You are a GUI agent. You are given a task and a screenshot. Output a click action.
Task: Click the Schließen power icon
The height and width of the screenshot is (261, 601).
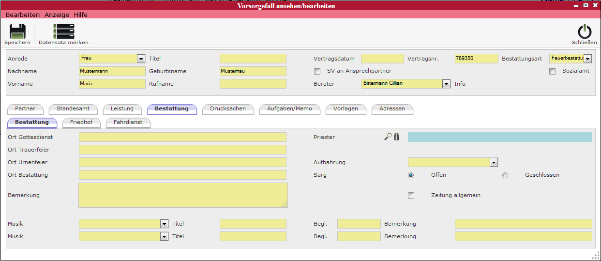pos(585,32)
